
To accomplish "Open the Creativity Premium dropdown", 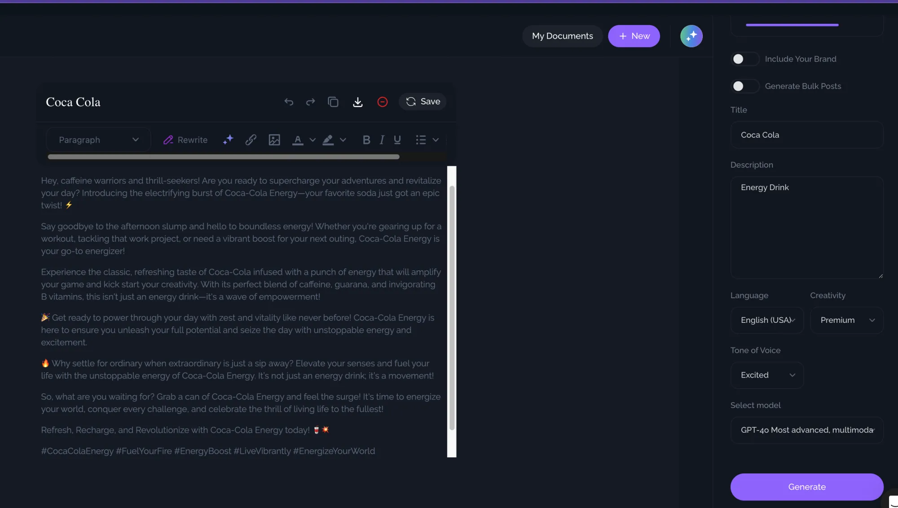I will (846, 320).
